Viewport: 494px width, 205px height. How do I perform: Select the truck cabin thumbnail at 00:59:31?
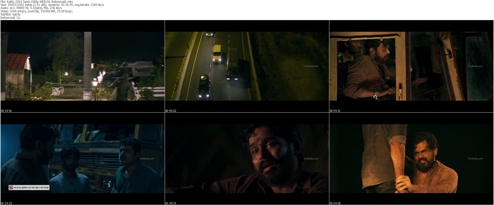pos(411,66)
